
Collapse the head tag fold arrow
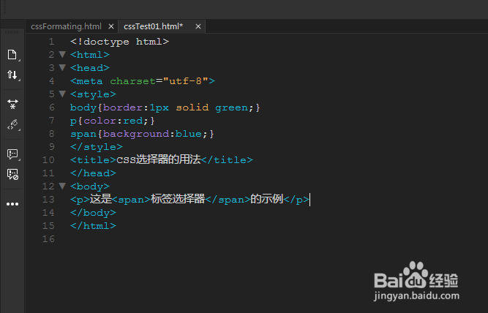click(x=62, y=68)
